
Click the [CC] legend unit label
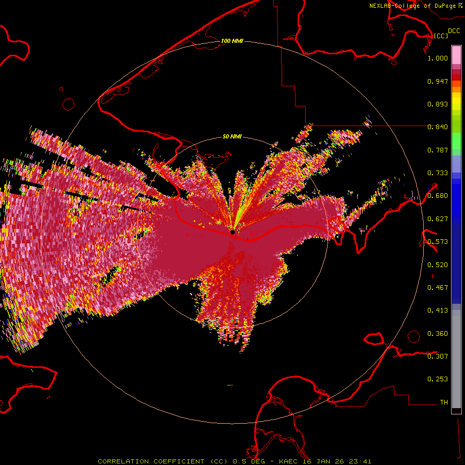[x=441, y=36]
